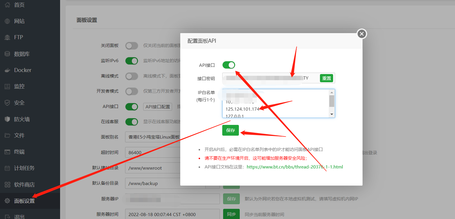Select the FTP section in sidebar
Viewport: 455px width, 219px height.
coord(18,37)
